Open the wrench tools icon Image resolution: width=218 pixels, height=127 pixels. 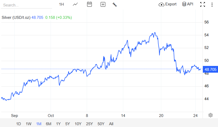115,4
